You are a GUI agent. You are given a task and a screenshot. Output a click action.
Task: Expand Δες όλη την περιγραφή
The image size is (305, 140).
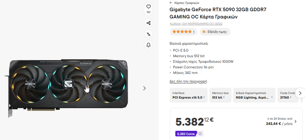[188, 81]
